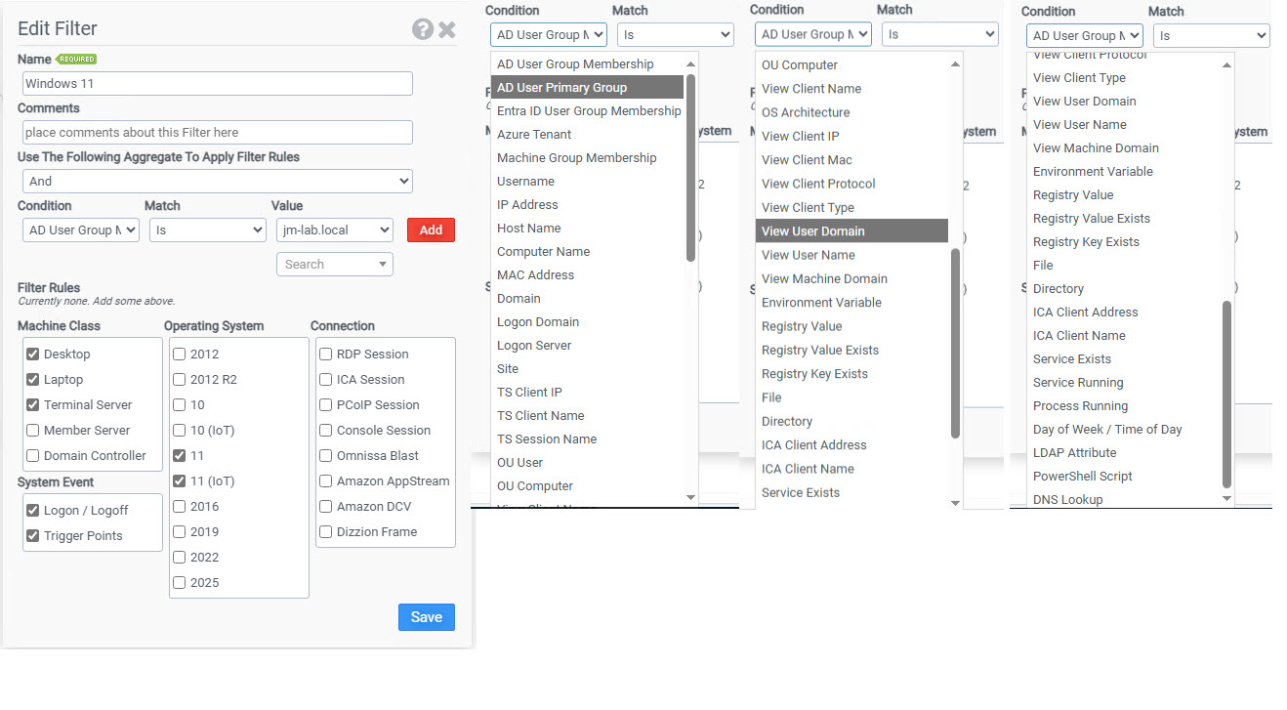The width and height of the screenshot is (1287, 710).
Task: Expand the Match dropdown in Edit Filter
Action: [x=207, y=230]
